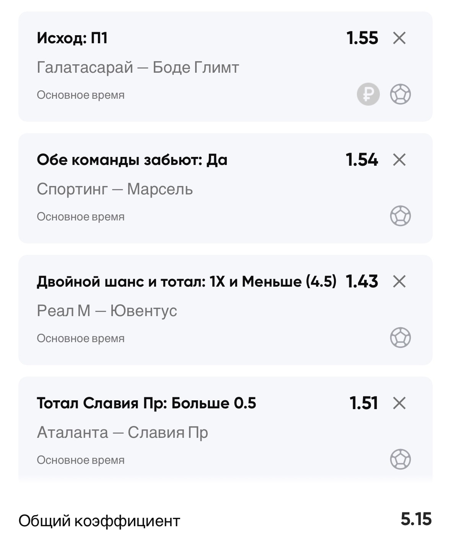Tap the football icon on Аталанта bet
451x540 pixels.
pos(400,459)
